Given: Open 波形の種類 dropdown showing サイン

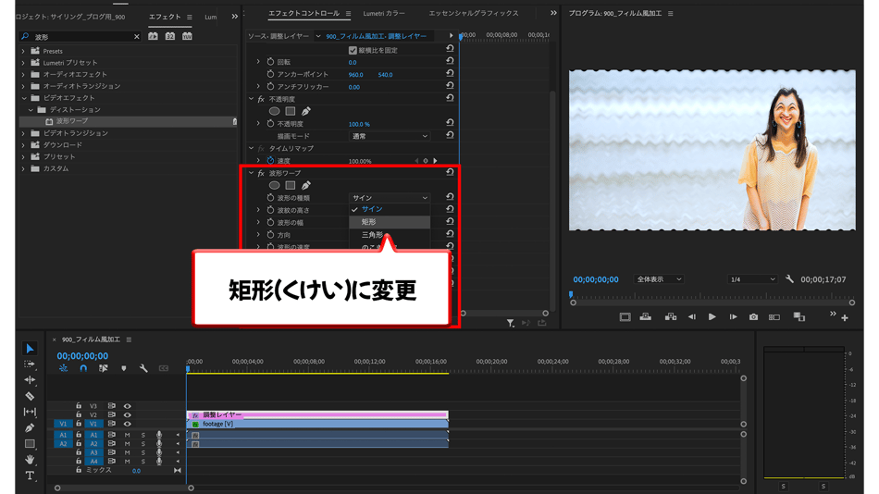Looking at the screenshot, I should pyautogui.click(x=389, y=198).
